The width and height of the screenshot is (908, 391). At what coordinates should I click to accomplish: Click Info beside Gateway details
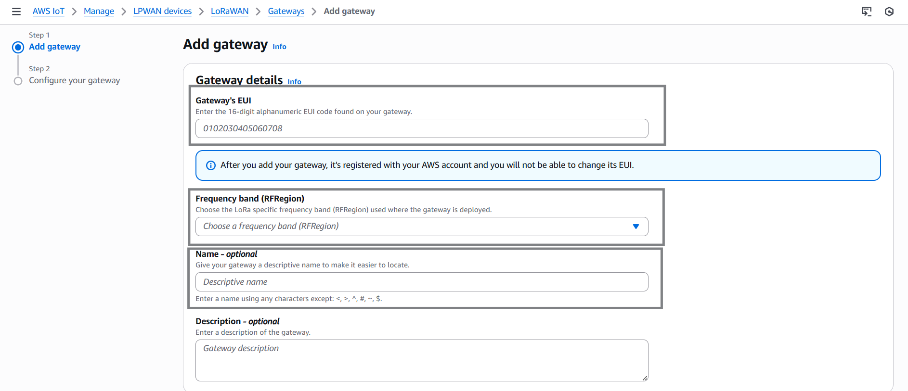294,82
